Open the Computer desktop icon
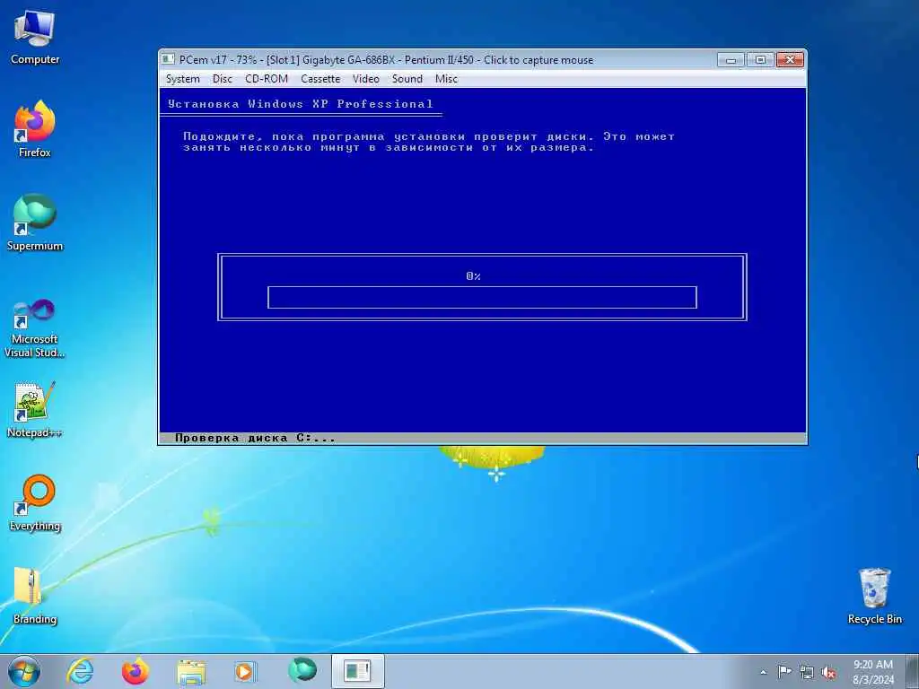The height and width of the screenshot is (689, 919). coord(35,38)
